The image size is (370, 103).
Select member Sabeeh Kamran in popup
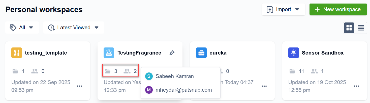click(175, 76)
